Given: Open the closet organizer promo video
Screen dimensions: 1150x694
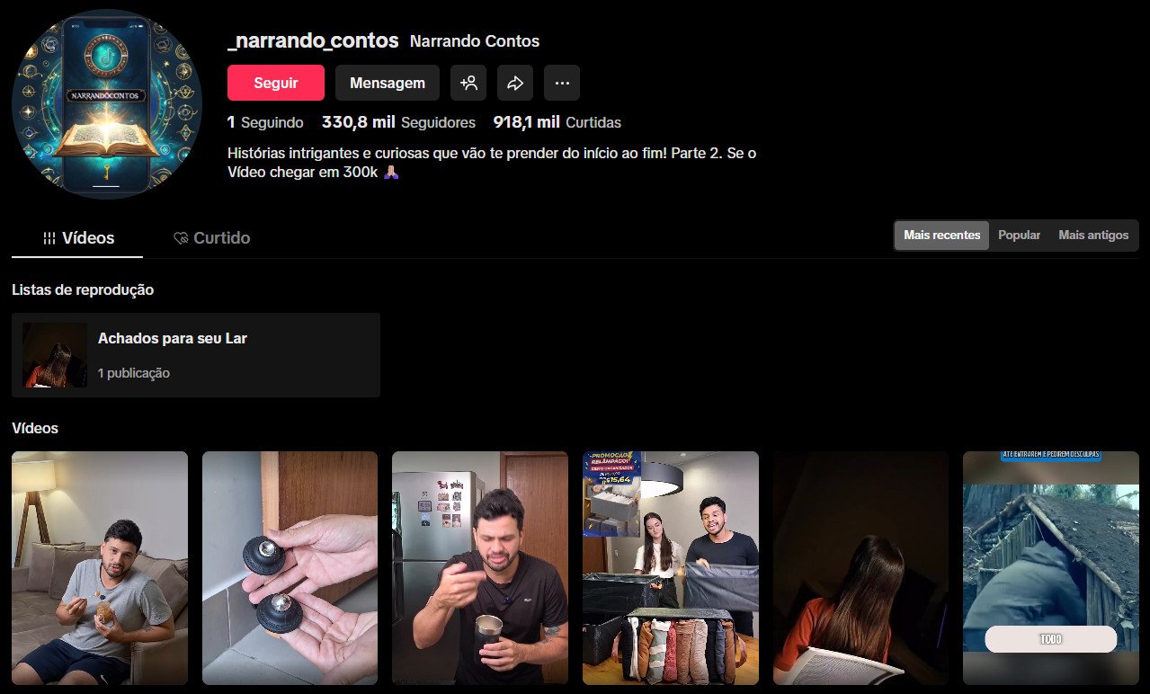Looking at the screenshot, I should pyautogui.click(x=670, y=567).
